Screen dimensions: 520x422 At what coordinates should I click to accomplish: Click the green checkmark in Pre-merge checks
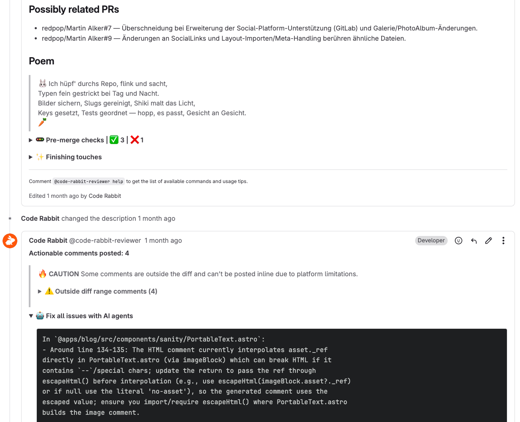coord(114,140)
